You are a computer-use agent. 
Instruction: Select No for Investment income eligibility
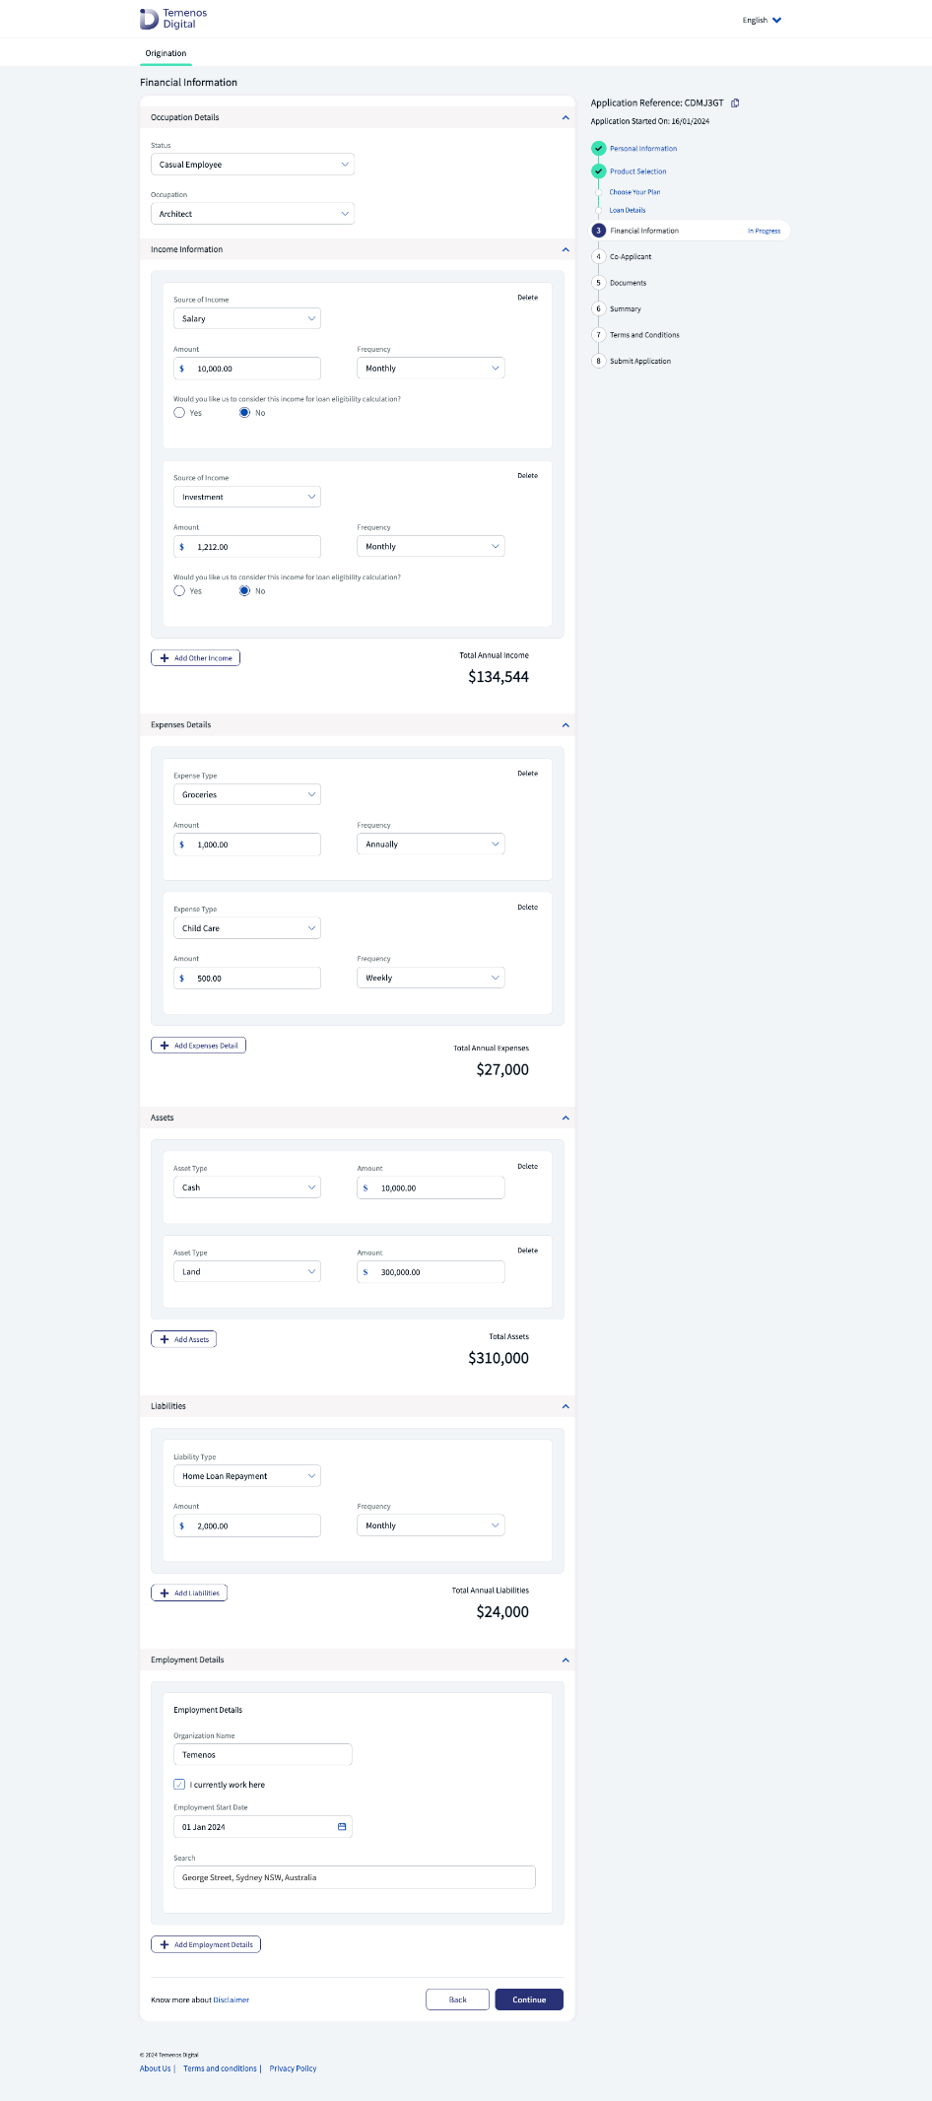point(244,591)
